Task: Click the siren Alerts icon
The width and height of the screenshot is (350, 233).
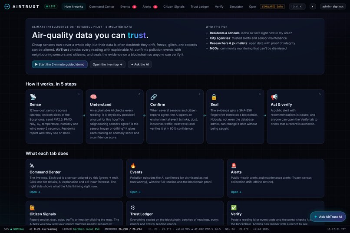Action: (234, 165)
